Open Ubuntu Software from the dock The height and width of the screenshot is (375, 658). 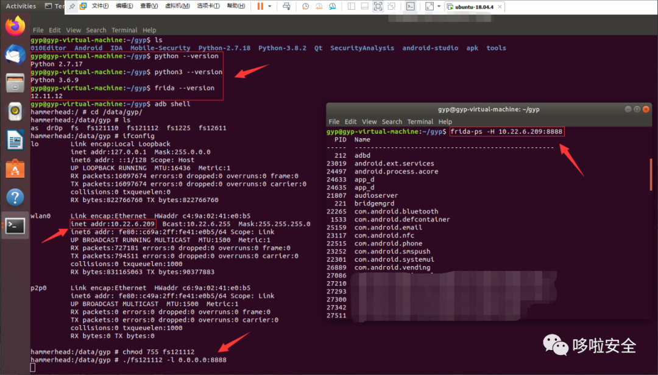(15, 169)
